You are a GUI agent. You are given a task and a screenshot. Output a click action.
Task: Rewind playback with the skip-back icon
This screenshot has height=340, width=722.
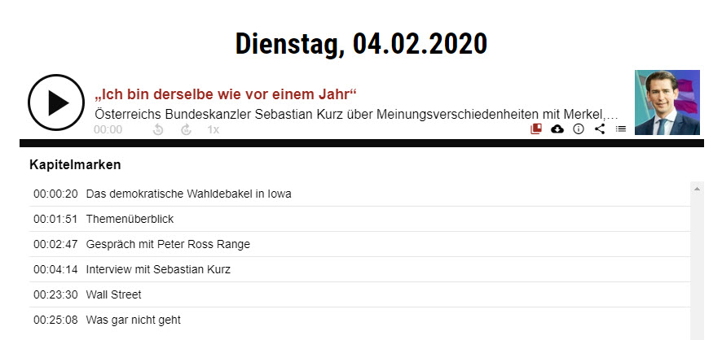[x=158, y=129]
